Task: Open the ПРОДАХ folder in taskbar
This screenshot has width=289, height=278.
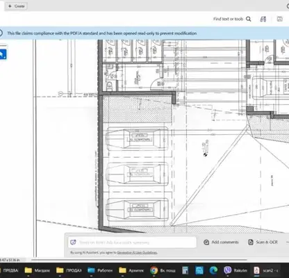Action: (69, 270)
